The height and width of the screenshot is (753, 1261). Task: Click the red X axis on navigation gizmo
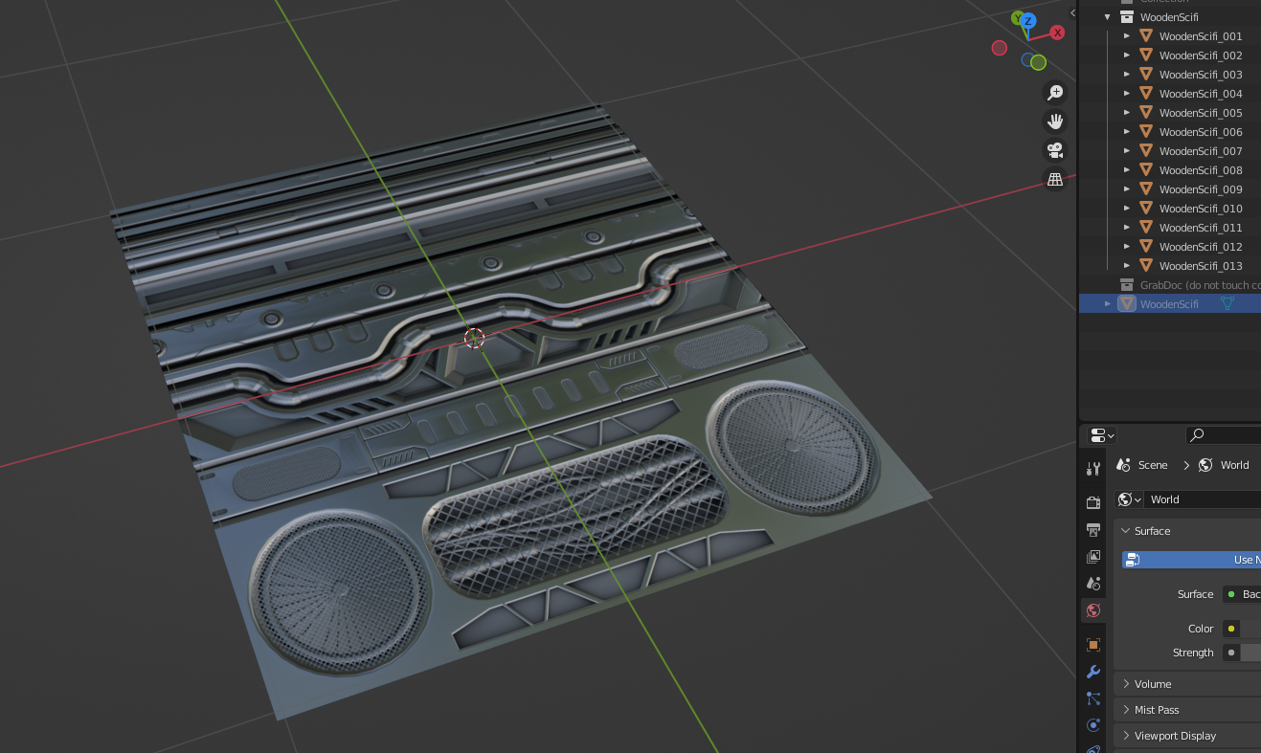(x=1057, y=33)
